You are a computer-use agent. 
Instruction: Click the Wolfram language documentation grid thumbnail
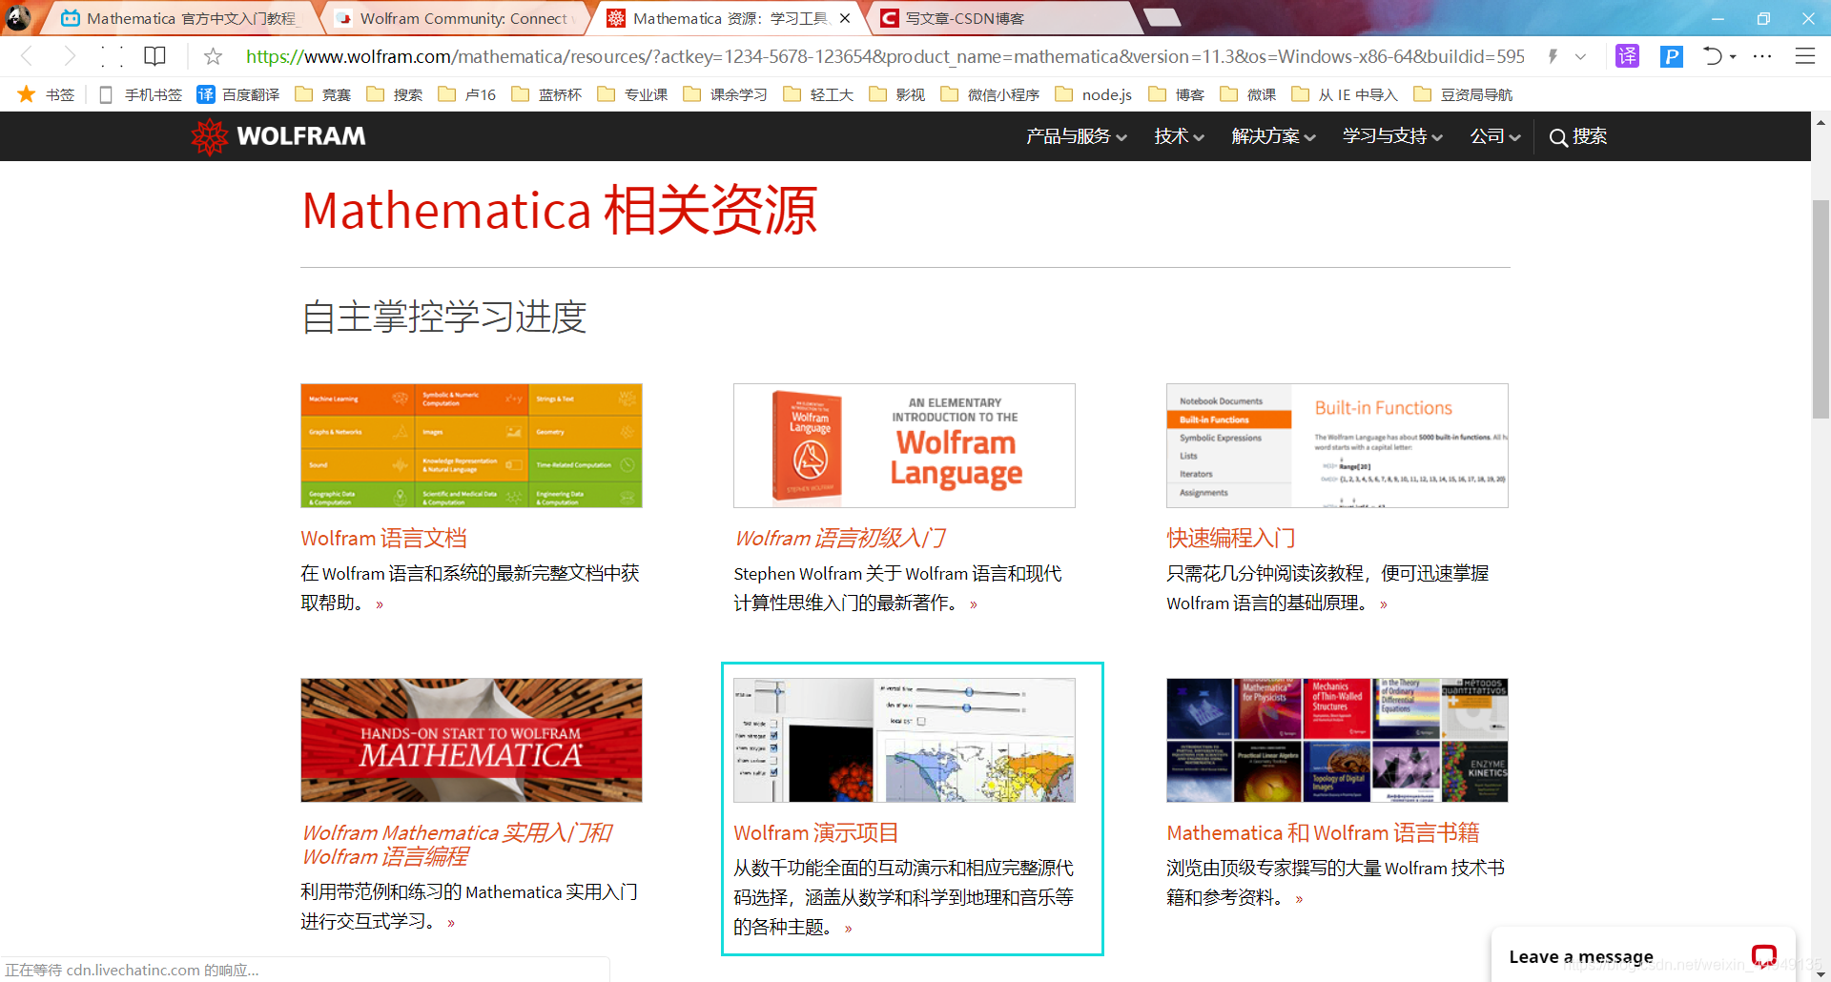point(471,445)
